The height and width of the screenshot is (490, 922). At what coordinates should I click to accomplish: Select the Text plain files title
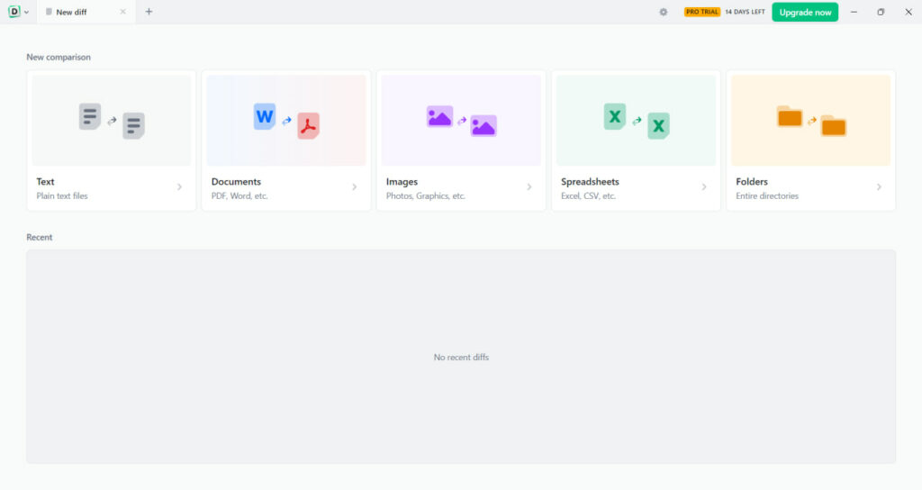tap(45, 182)
